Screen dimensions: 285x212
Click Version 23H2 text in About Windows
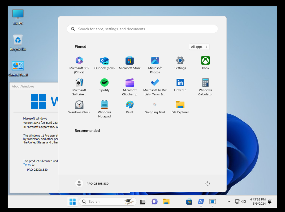[41, 123]
